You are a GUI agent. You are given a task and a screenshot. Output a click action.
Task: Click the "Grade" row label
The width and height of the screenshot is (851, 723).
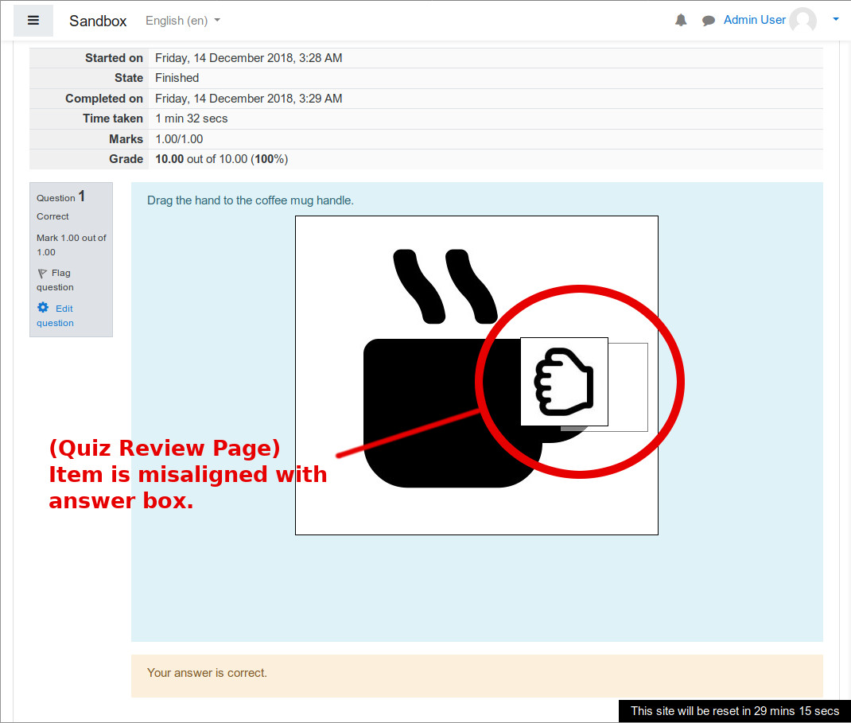coord(126,159)
